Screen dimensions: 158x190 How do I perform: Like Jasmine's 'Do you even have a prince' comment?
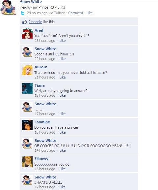pyautogui.click(x=63, y=132)
